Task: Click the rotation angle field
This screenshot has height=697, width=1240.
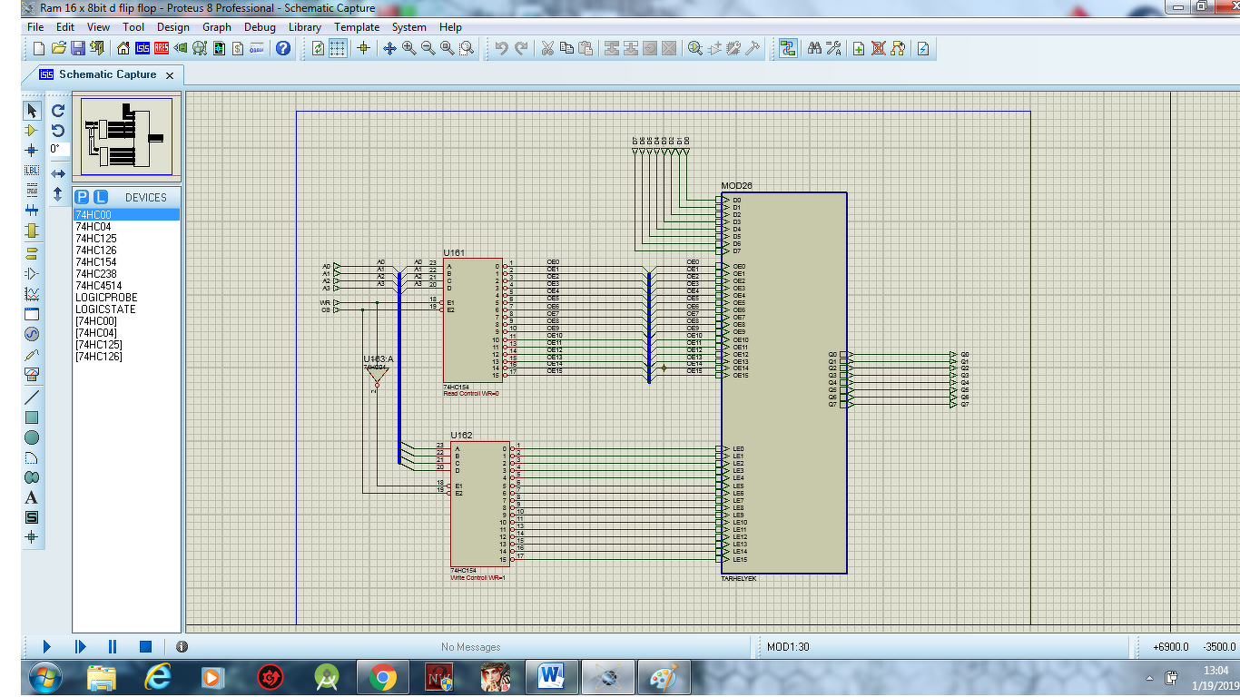Action: (59, 149)
